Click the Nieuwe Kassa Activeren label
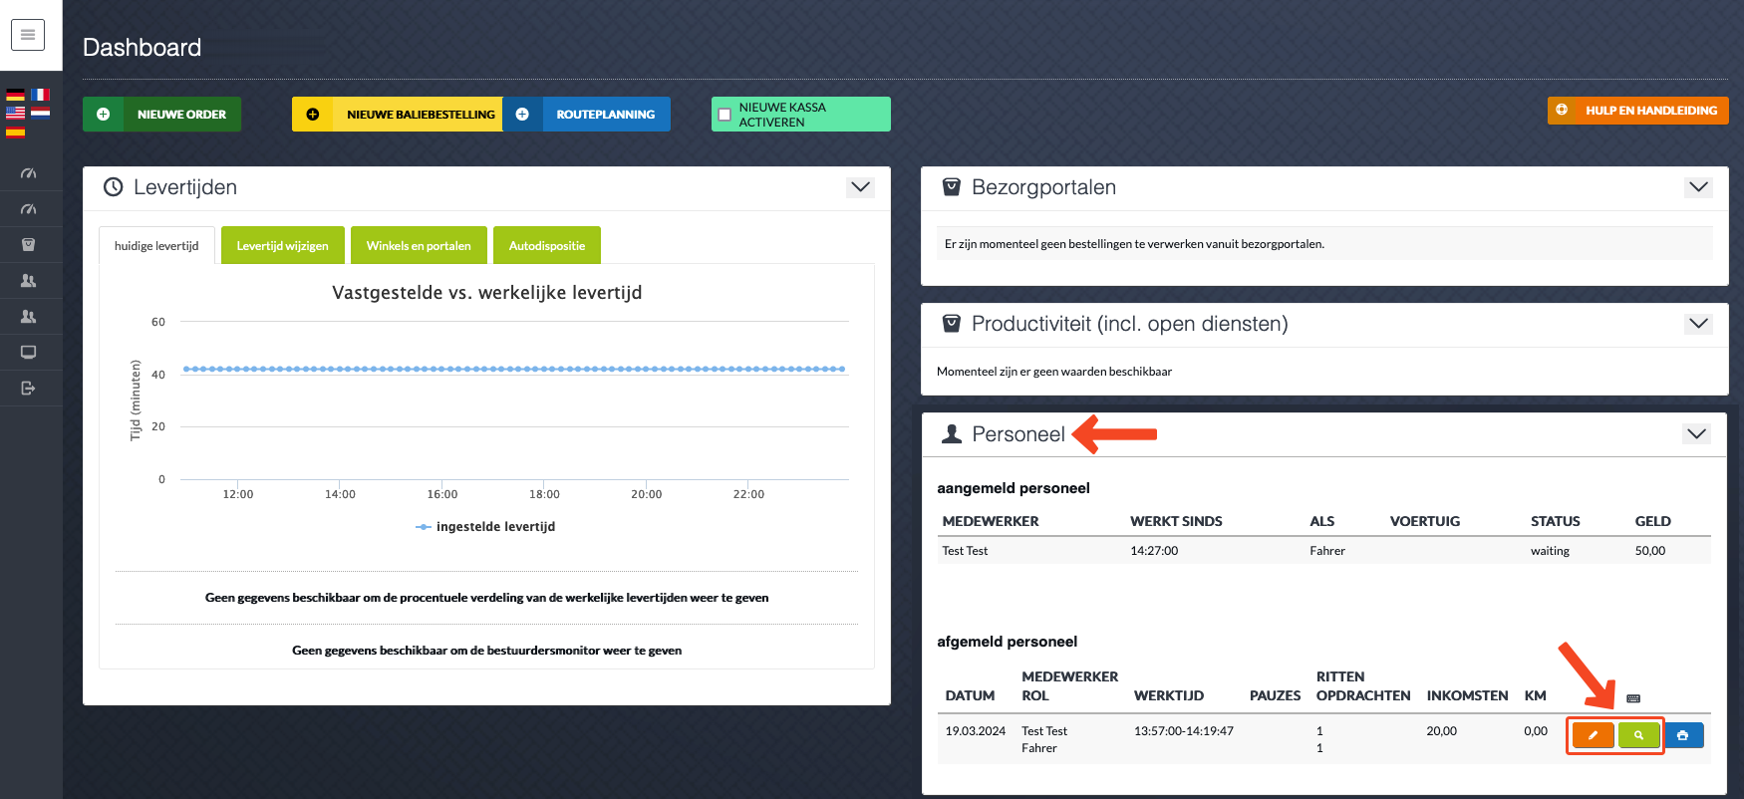The width and height of the screenshot is (1744, 799). (x=782, y=115)
